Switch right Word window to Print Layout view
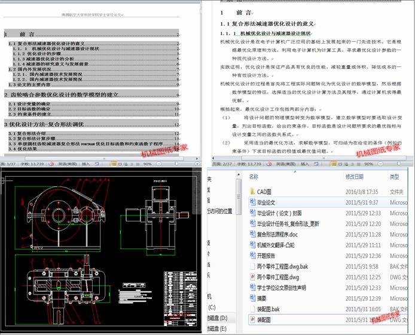This screenshot has height=335, width=415. tap(334, 164)
